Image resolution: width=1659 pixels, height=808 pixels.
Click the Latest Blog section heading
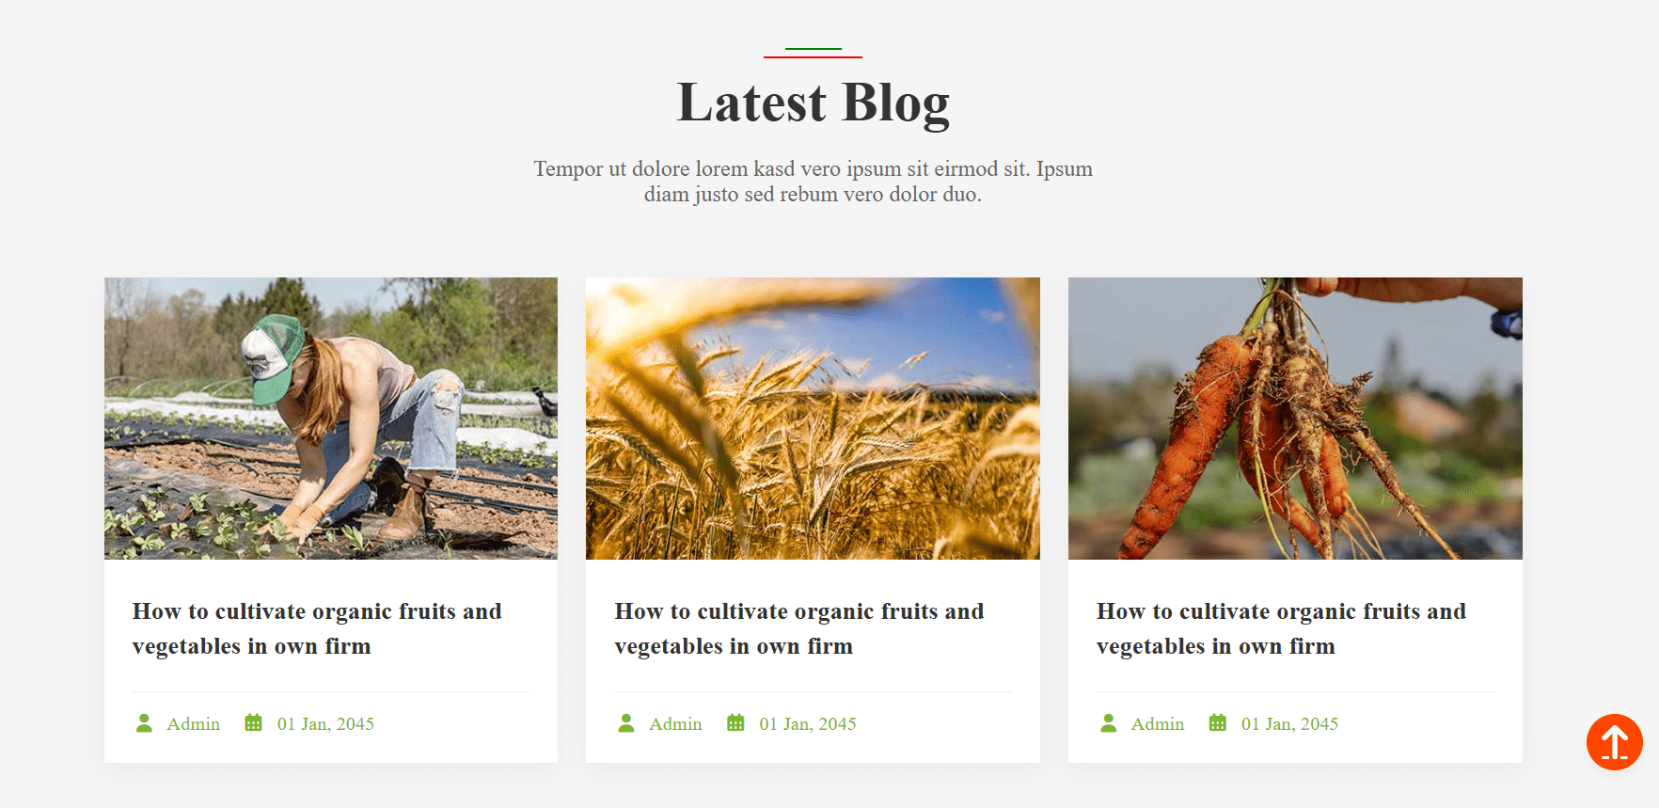click(x=814, y=103)
